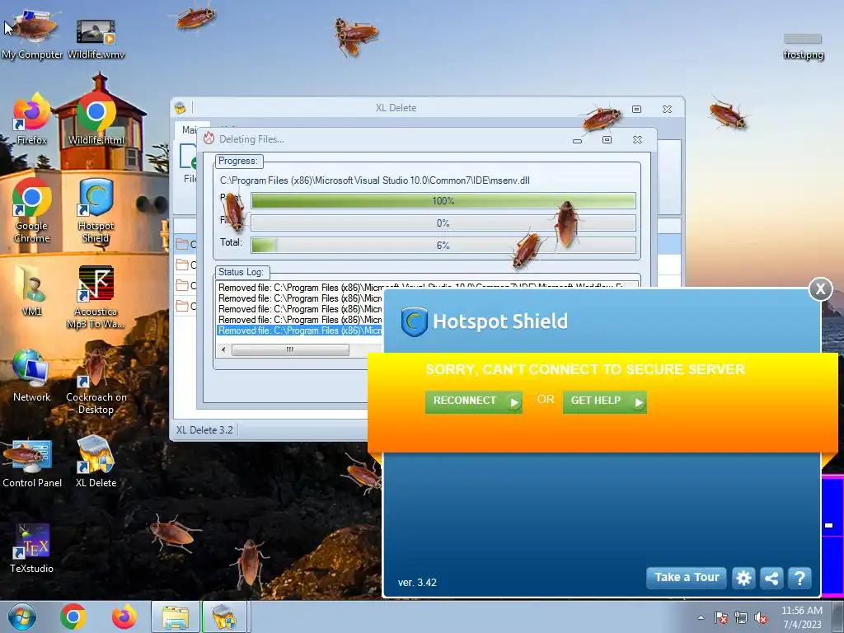Open frost.png desktop file
Image resolution: width=844 pixels, height=633 pixels.
click(803, 46)
